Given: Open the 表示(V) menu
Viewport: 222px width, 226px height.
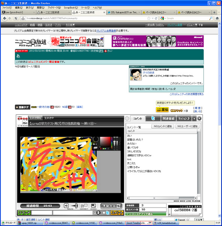Looking at the screenshot, I should pos(30,8).
